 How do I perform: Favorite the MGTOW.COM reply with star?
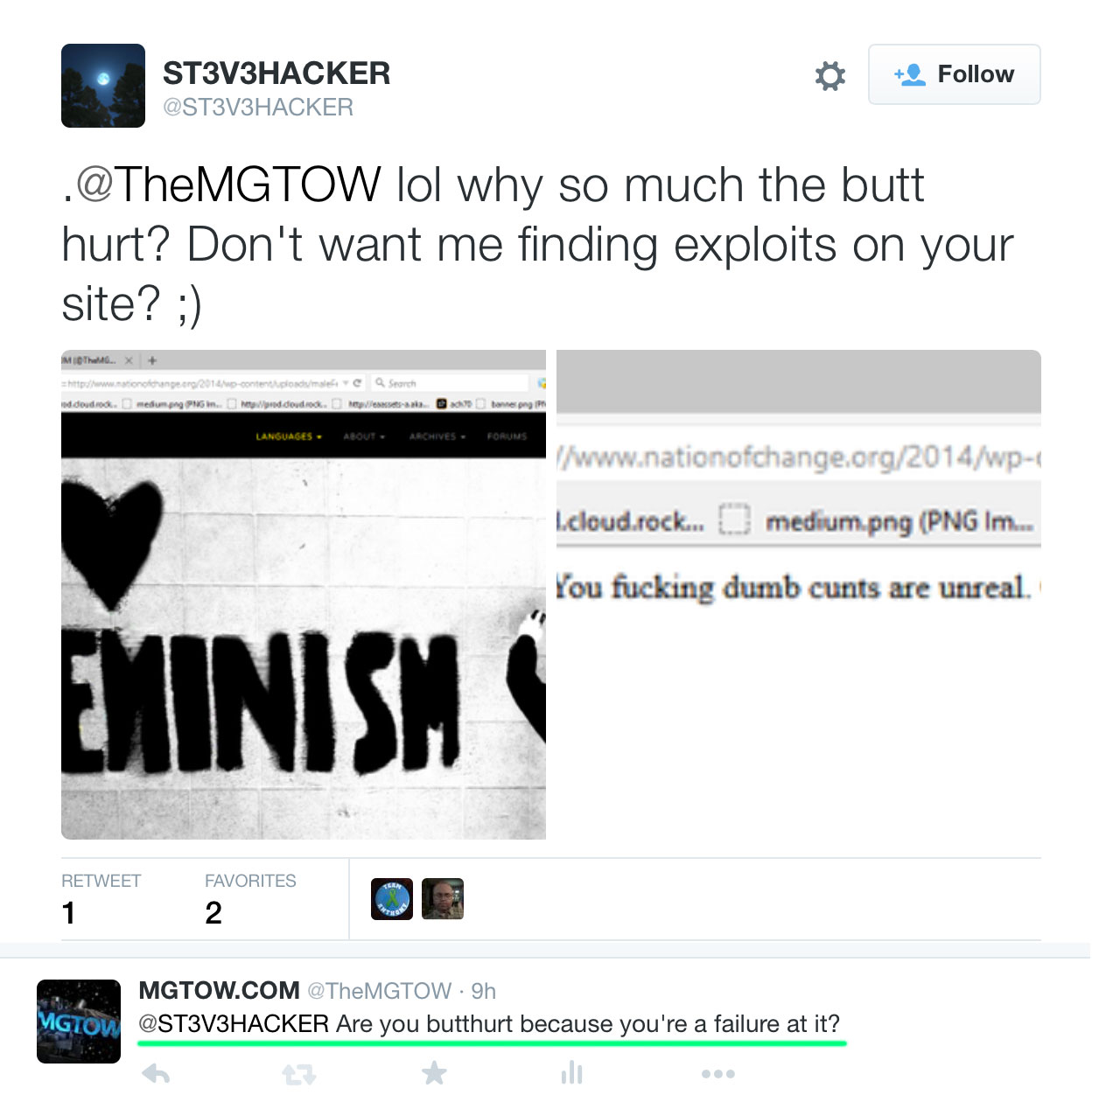coord(434,1072)
